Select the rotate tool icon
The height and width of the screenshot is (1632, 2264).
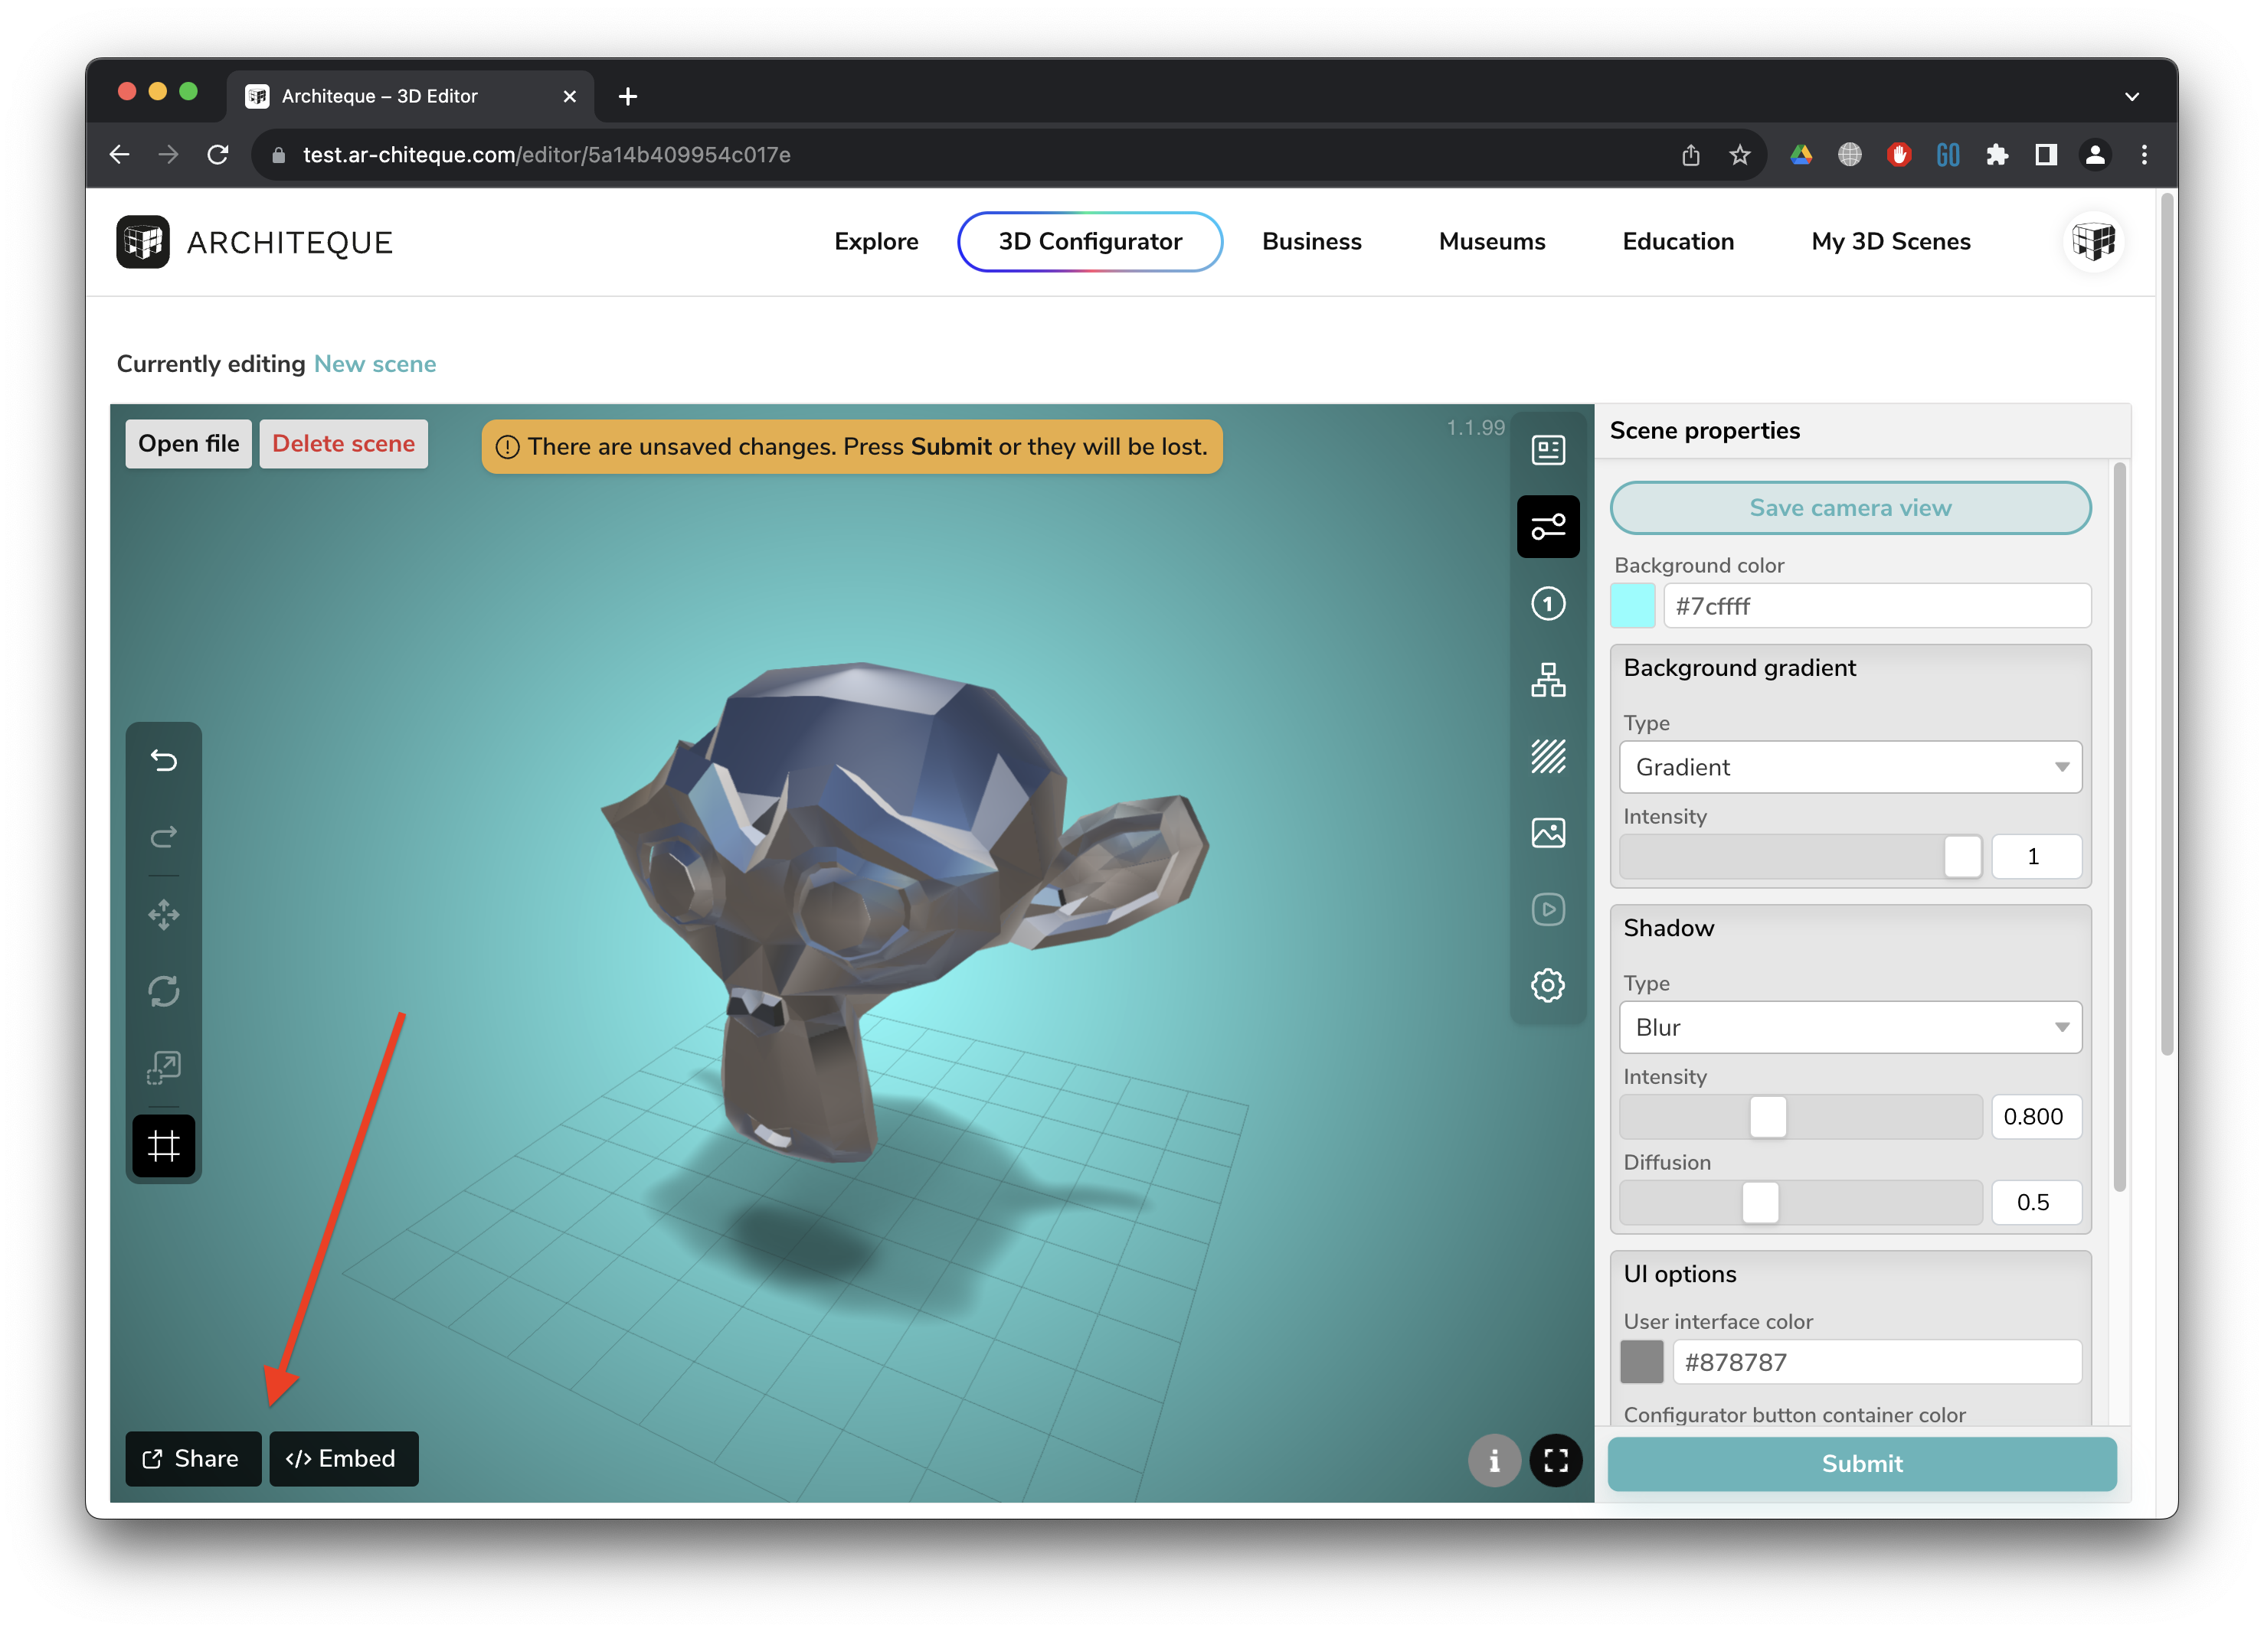(x=164, y=991)
